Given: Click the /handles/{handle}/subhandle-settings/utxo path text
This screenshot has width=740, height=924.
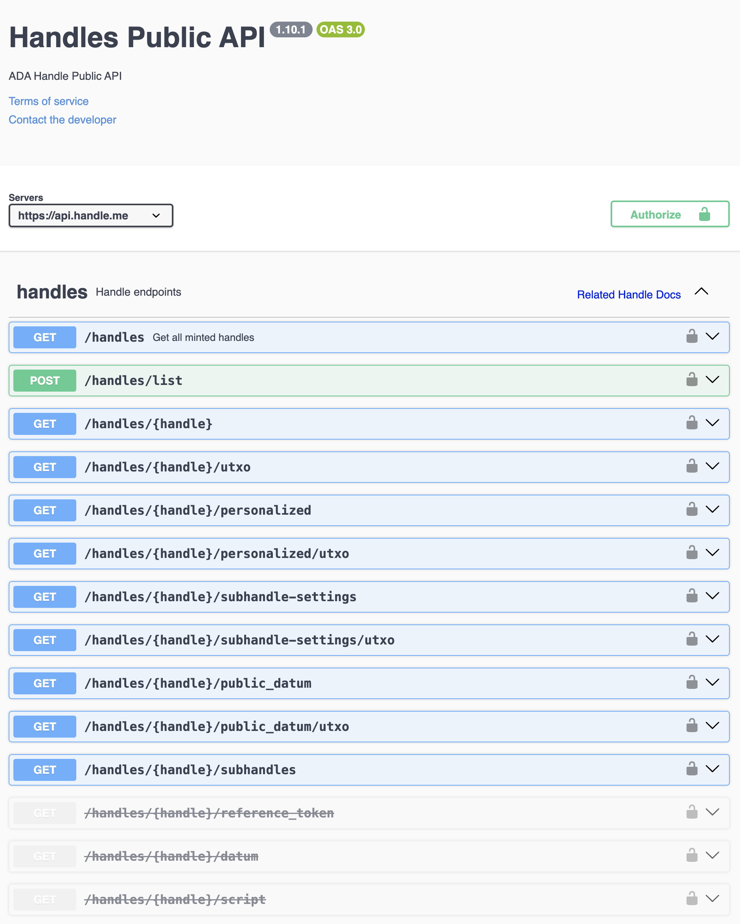Looking at the screenshot, I should 239,640.
